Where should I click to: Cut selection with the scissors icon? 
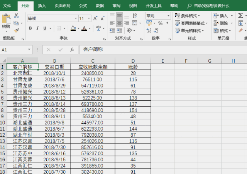(x=16, y=15)
